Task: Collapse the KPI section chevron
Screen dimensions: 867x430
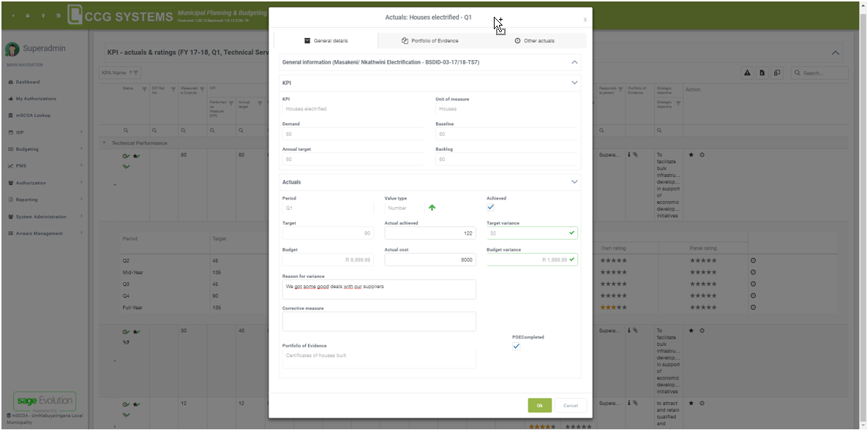Action: click(x=574, y=83)
